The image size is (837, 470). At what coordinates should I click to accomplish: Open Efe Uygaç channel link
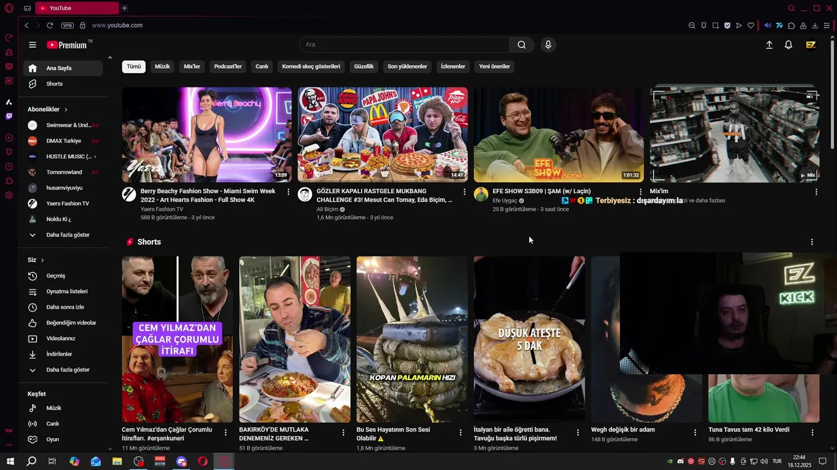click(505, 200)
